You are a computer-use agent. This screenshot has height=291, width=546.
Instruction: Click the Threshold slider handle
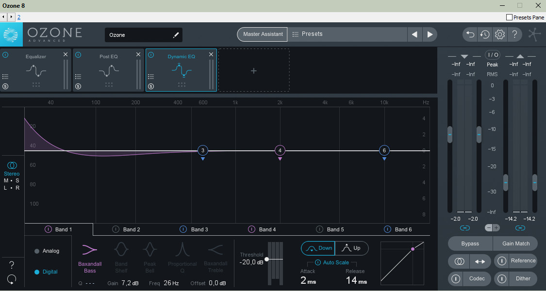pyautogui.click(x=267, y=259)
